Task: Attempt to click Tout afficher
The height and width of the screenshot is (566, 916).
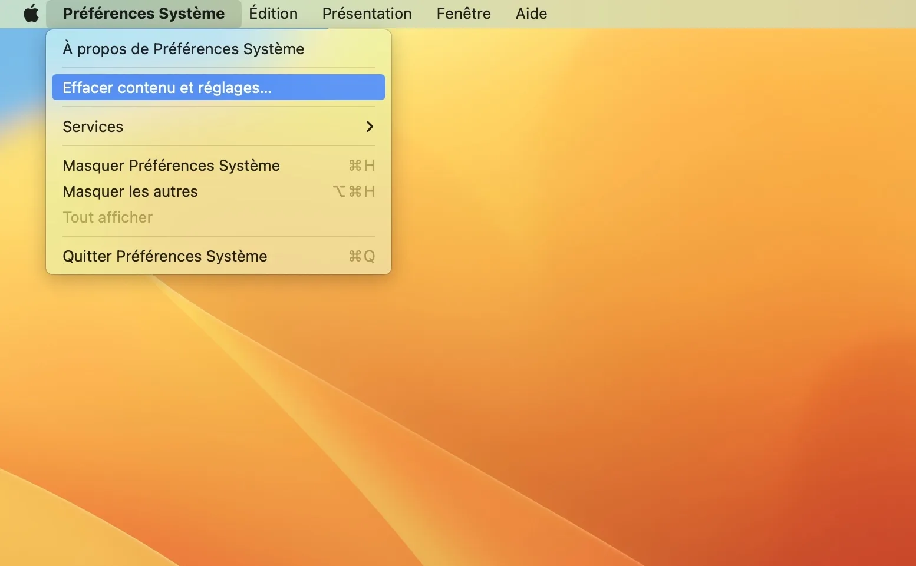Action: (x=107, y=217)
